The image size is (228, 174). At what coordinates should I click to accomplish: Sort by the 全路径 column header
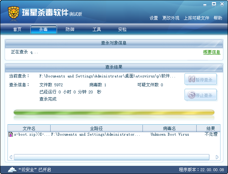coord(97,128)
